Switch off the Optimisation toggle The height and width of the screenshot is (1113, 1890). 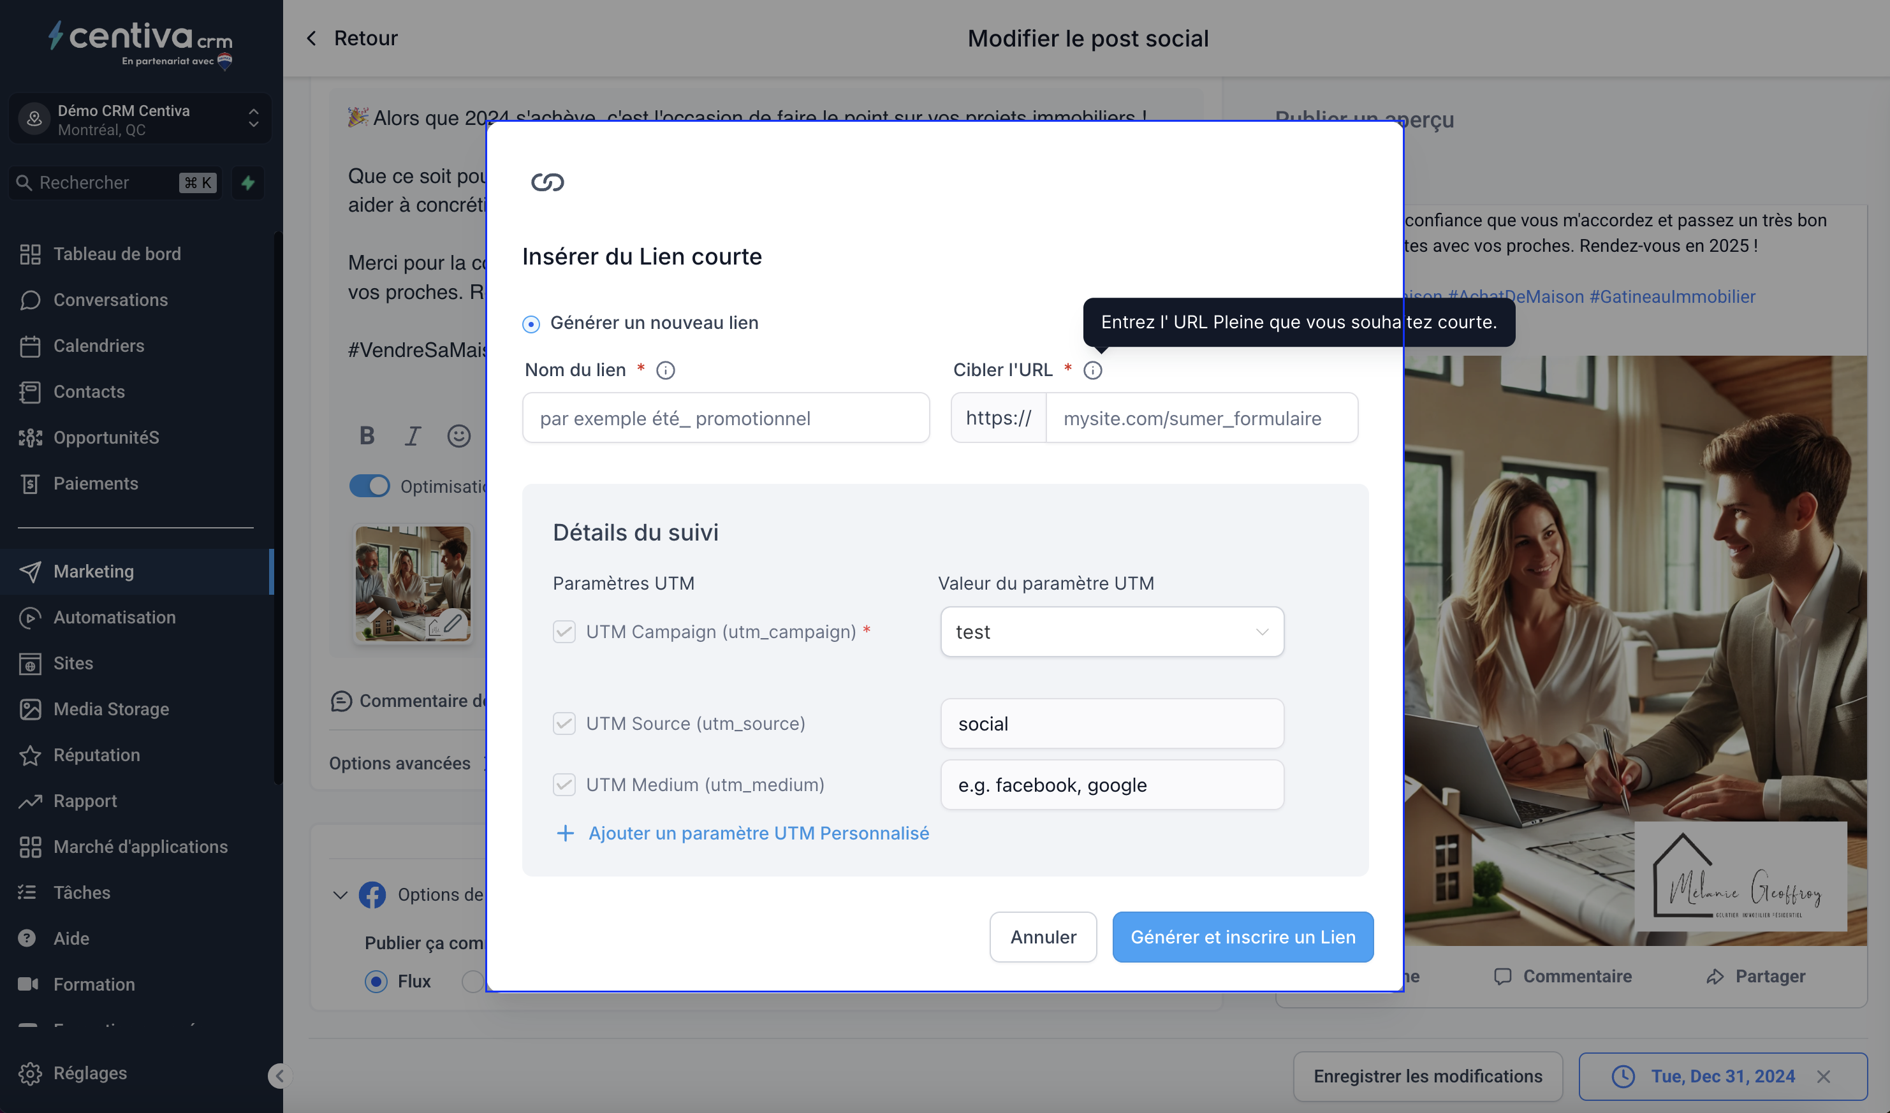[370, 486]
